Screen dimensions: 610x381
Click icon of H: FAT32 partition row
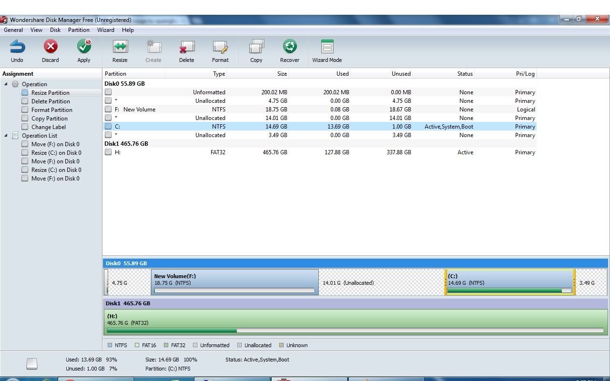108,152
